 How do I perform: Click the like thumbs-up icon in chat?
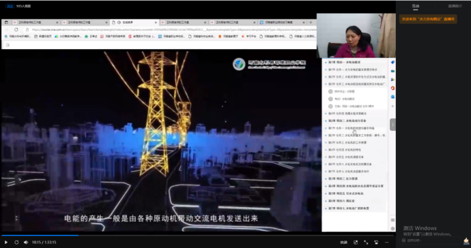466,241
